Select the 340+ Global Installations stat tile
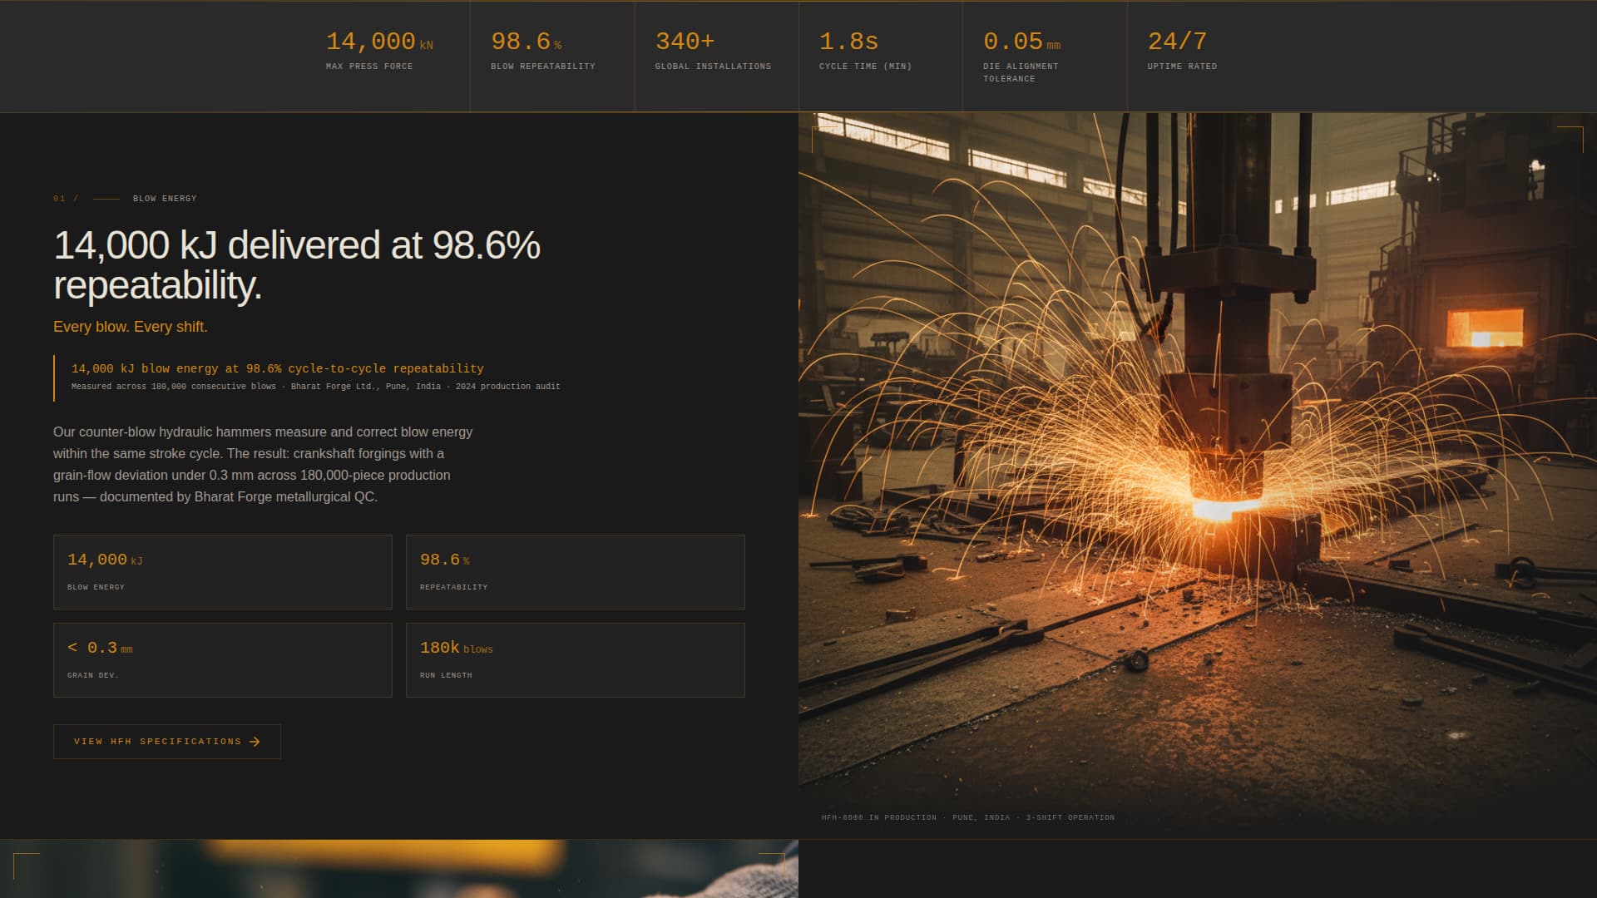Screen dimensions: 1597x898 pyautogui.click(x=715, y=55)
